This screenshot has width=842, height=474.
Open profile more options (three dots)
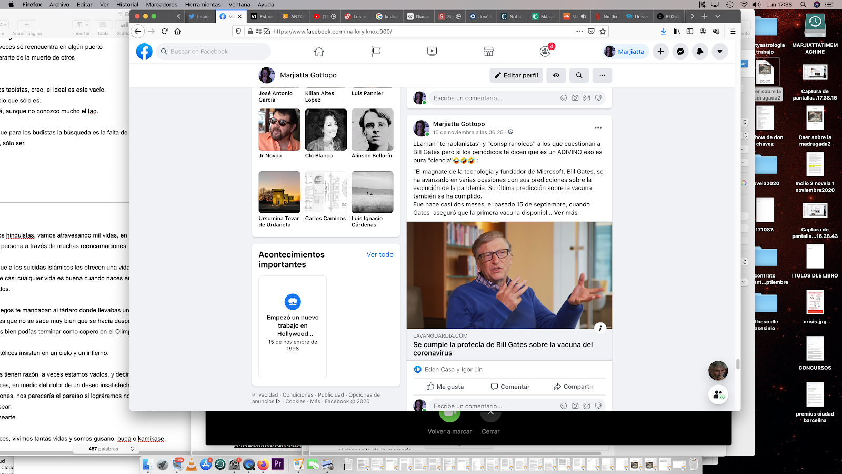pyautogui.click(x=602, y=75)
